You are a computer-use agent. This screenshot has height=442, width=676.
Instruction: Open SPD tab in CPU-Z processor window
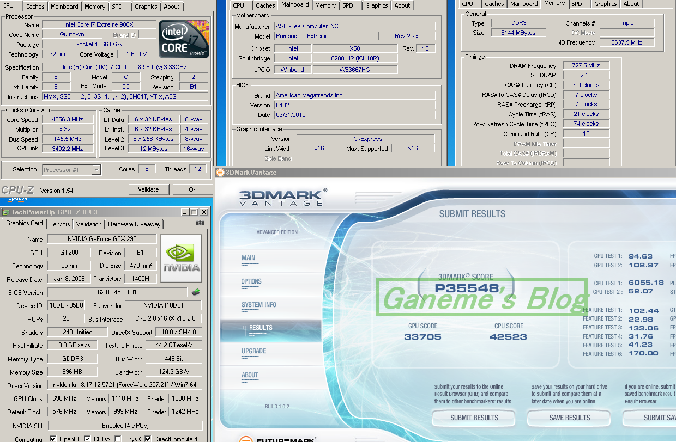click(117, 7)
